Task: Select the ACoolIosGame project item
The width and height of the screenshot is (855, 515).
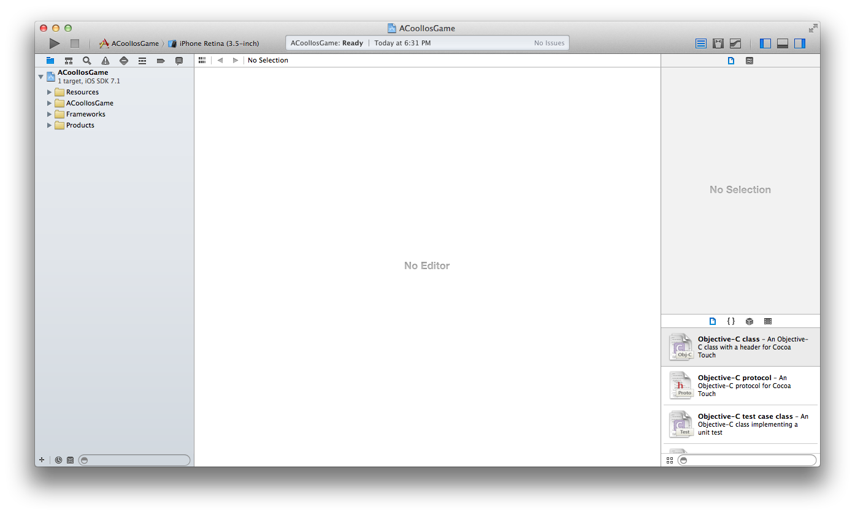Action: 114,77
